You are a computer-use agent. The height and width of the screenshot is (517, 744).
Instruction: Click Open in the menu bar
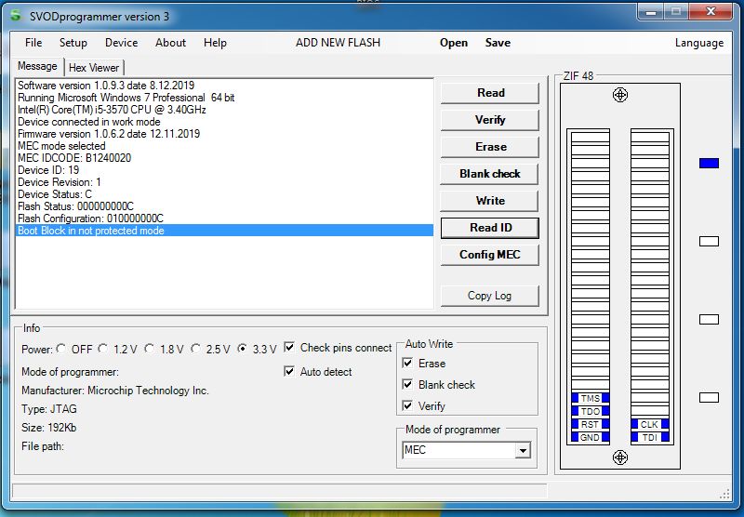pos(454,43)
